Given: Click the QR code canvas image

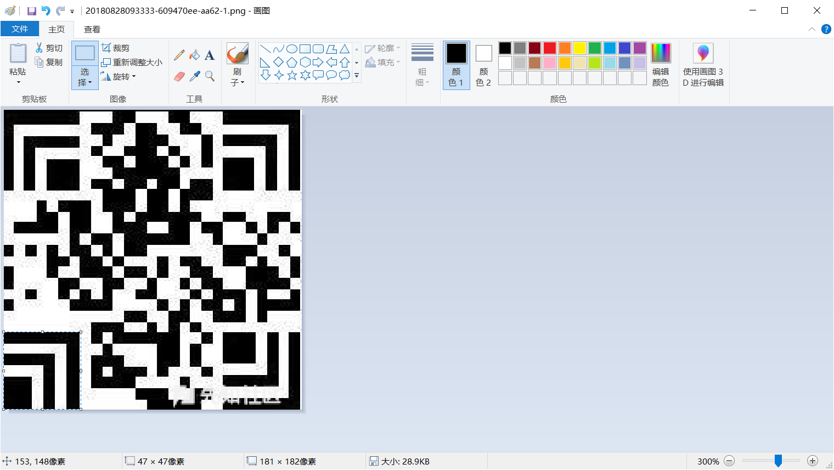Looking at the screenshot, I should point(153,260).
